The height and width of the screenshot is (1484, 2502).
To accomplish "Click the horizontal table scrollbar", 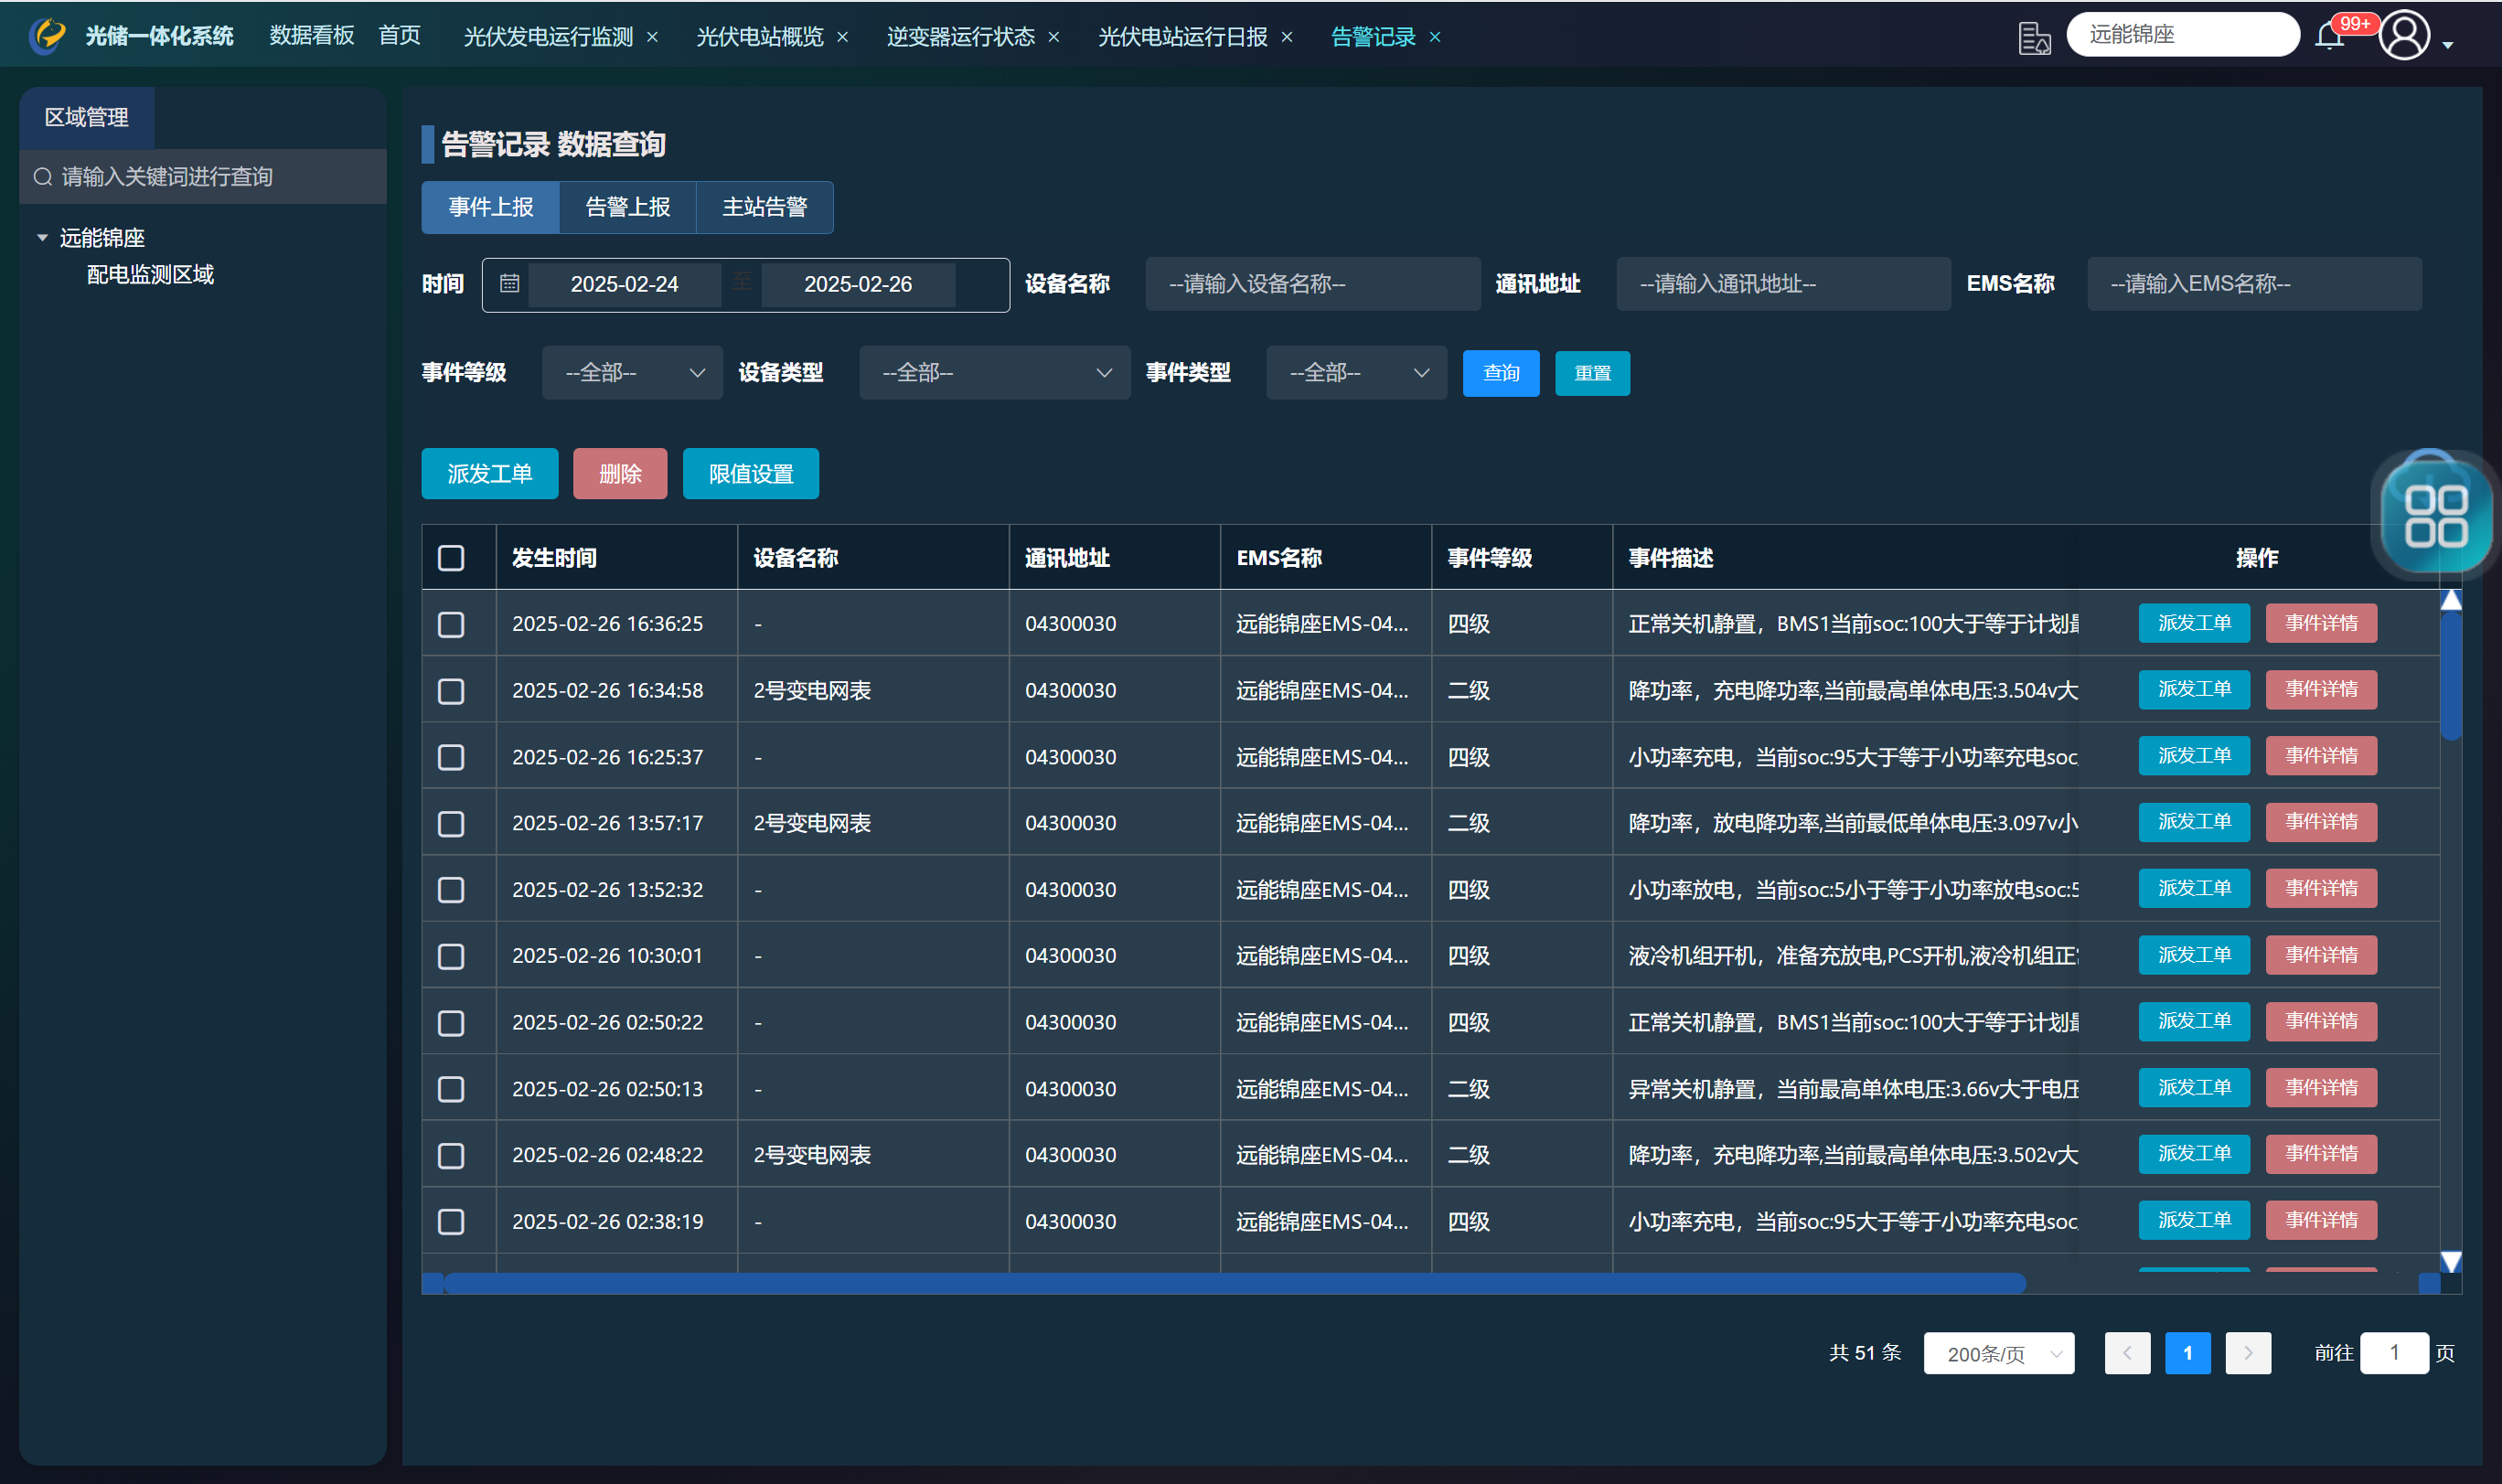I will tap(1234, 1283).
